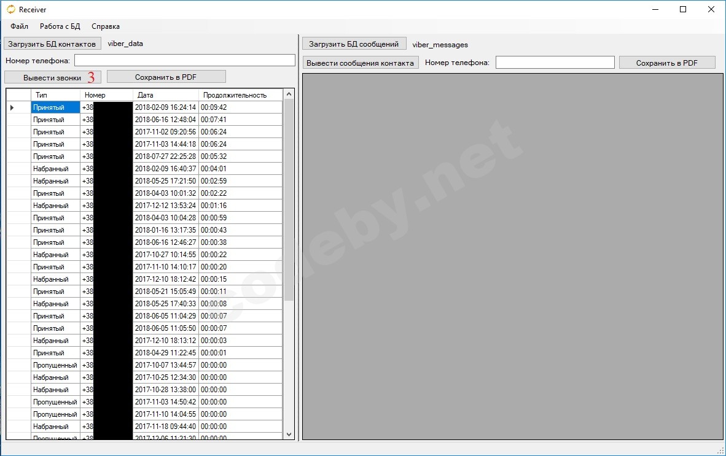The image size is (726, 456).
Task: Select date cell 2017-11-10 14:04:55
Action: (x=166, y=414)
